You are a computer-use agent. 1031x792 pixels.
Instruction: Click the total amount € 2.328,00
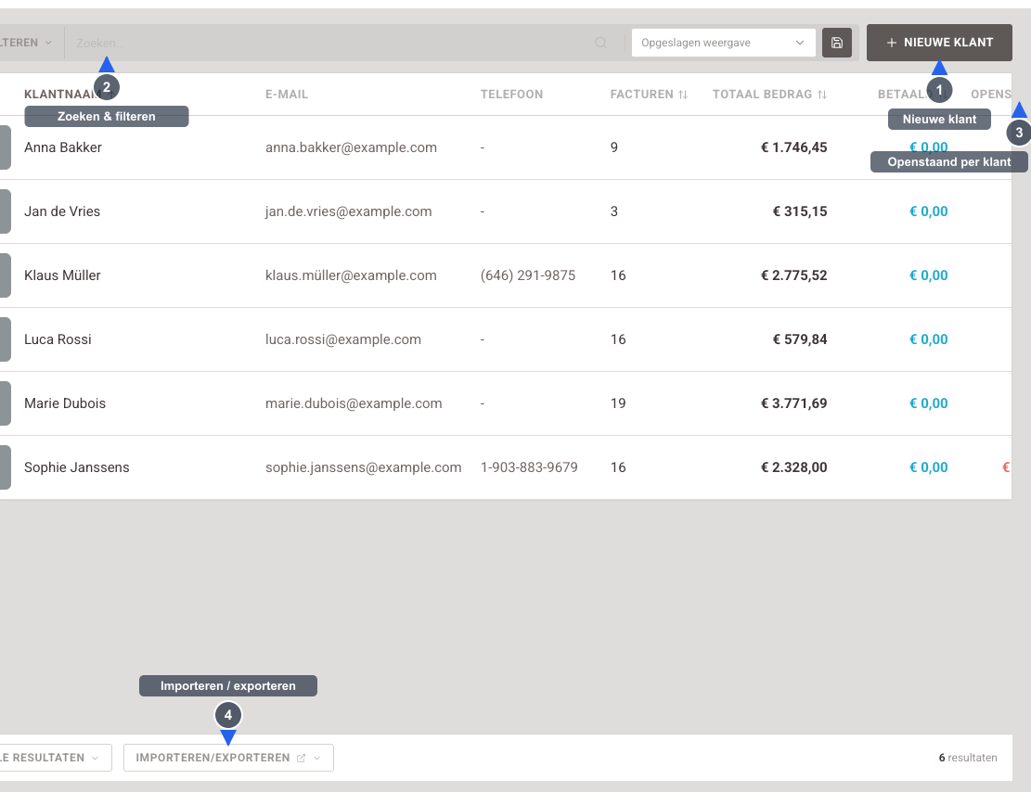click(x=793, y=467)
